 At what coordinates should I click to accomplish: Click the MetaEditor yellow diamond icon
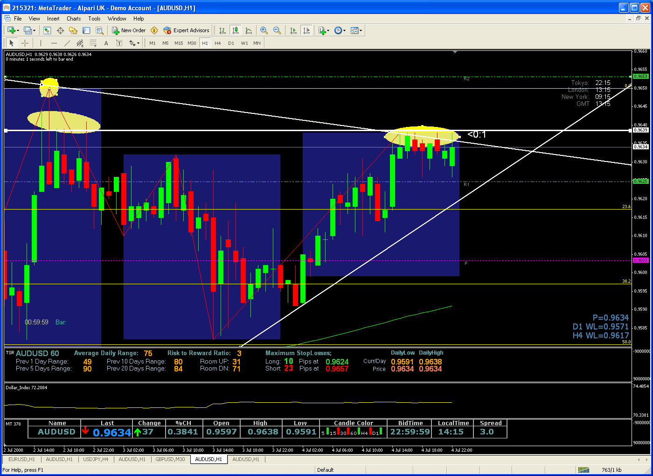click(x=154, y=30)
